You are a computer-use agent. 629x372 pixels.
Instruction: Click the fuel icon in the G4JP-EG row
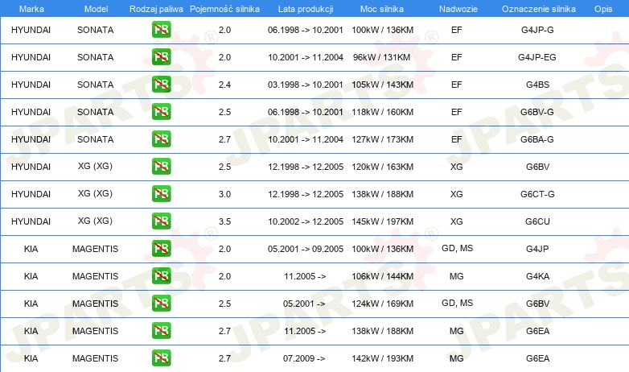[x=161, y=56]
